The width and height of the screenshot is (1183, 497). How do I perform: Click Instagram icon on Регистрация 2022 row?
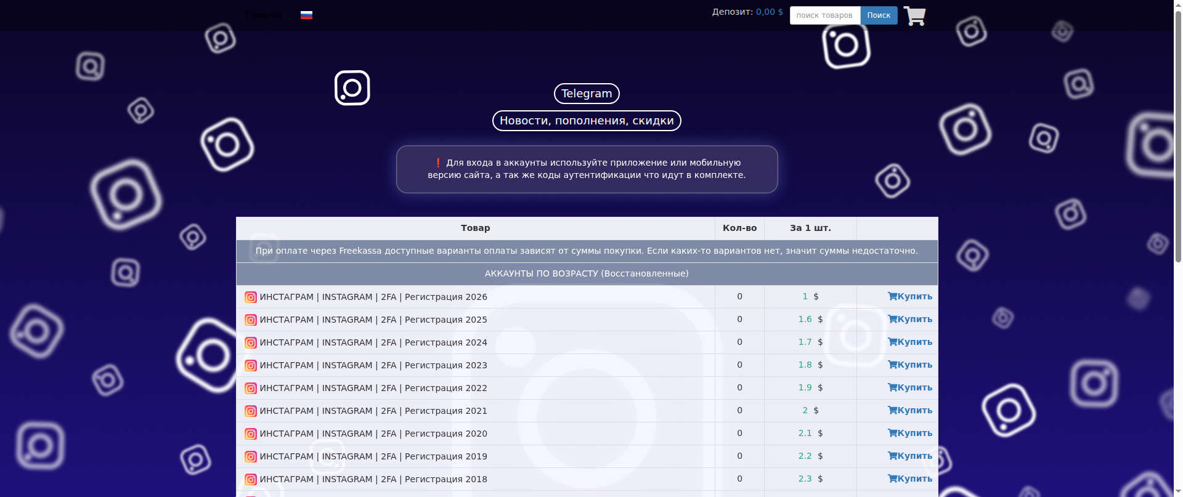pos(251,388)
